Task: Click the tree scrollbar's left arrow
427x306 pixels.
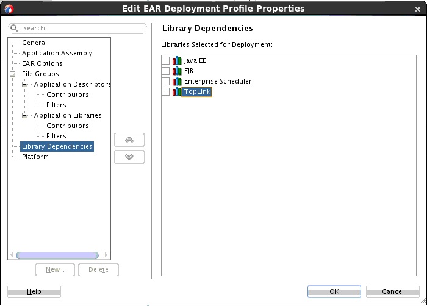Action: pyautogui.click(x=12, y=255)
